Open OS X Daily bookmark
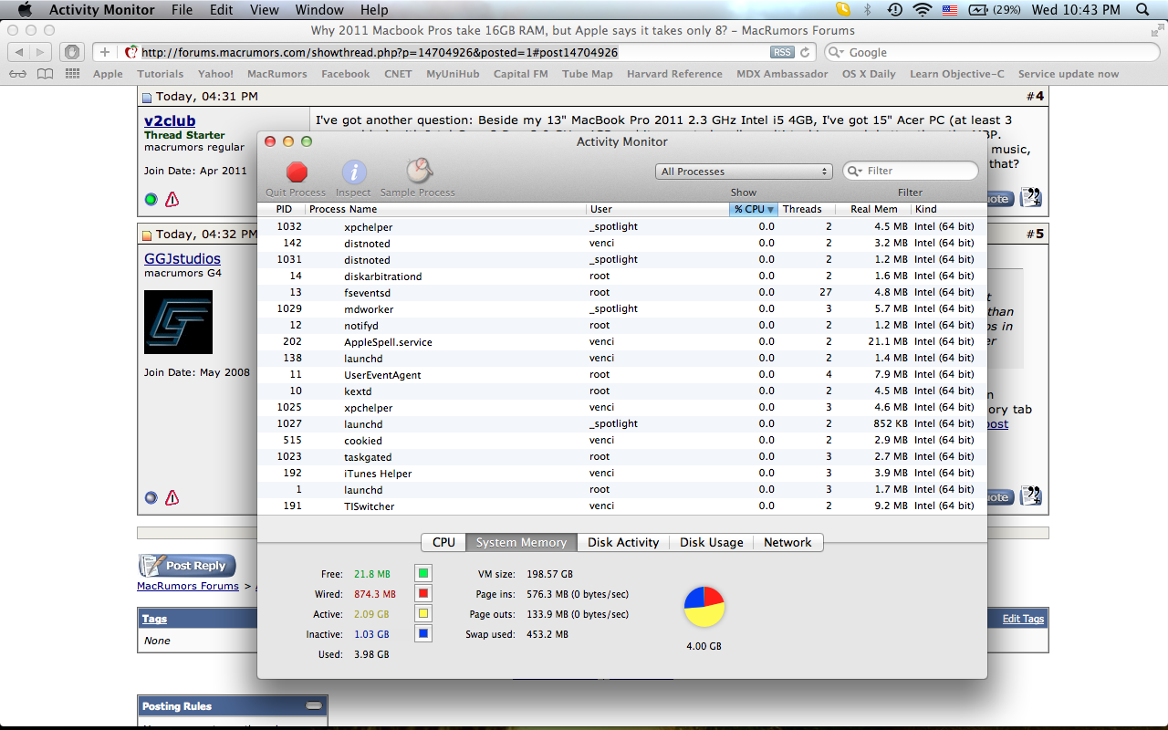This screenshot has height=730, width=1168. click(869, 74)
